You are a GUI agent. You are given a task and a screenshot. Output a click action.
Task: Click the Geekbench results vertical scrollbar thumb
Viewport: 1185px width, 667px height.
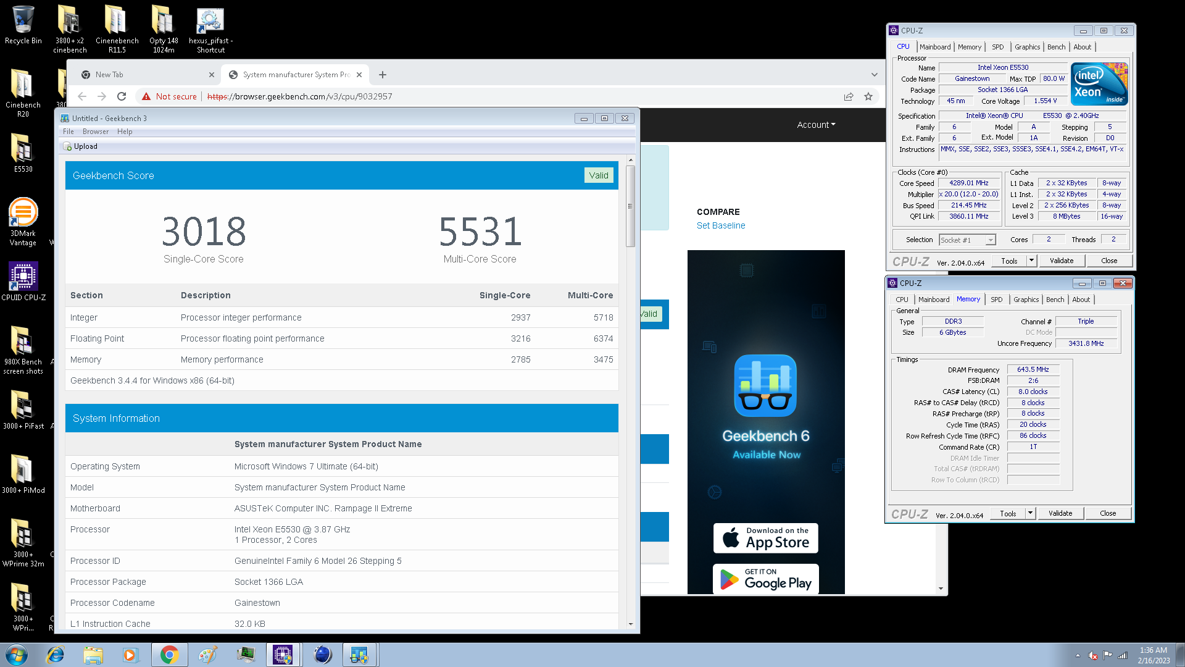[630, 206]
